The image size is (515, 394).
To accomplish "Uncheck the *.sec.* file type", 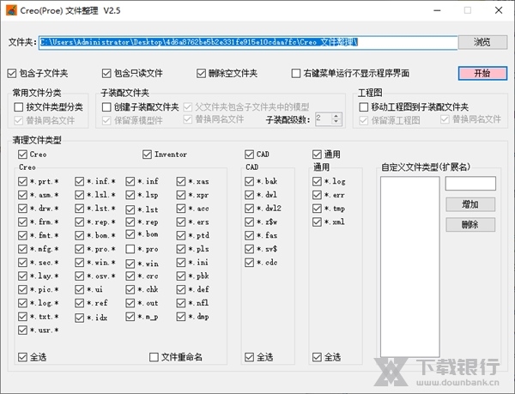I will click(x=22, y=263).
